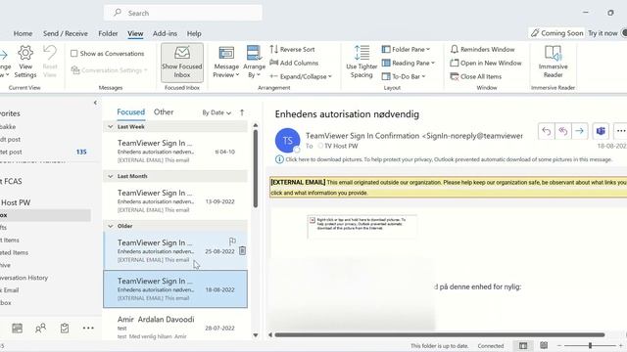Collapse the Older group
Viewport: 627px width, 352px height.
click(111, 226)
